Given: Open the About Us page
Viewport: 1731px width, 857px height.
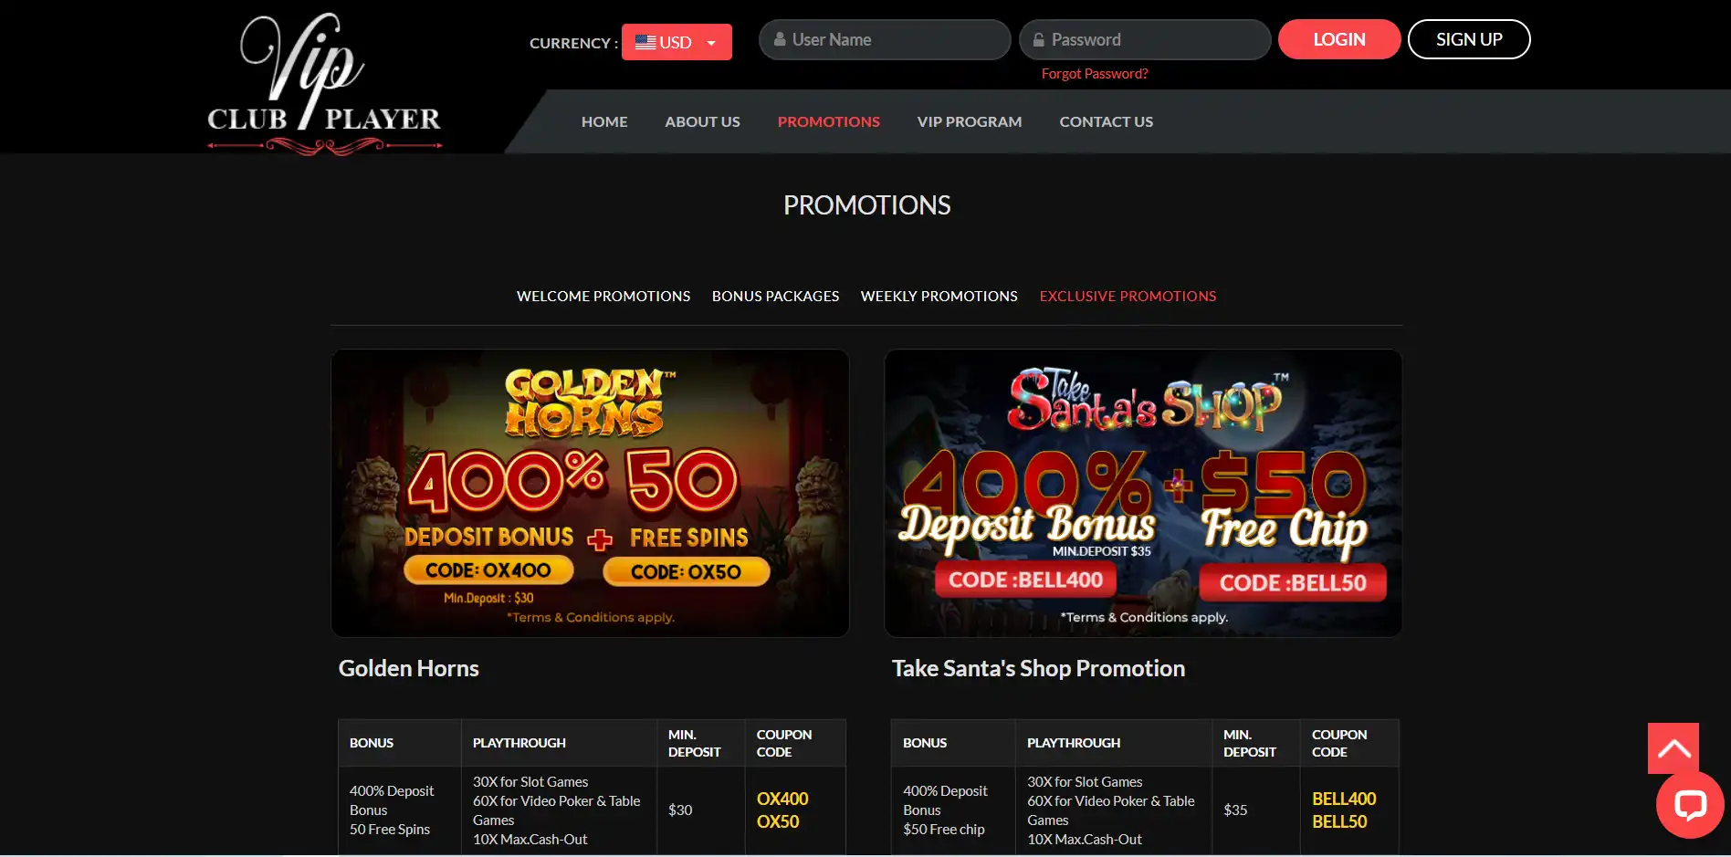Looking at the screenshot, I should click(x=702, y=121).
